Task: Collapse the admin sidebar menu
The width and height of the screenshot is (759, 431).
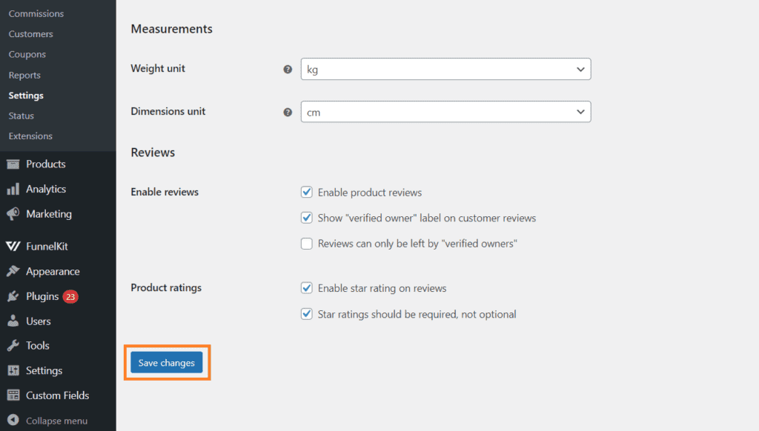Action: pyautogui.click(x=47, y=421)
